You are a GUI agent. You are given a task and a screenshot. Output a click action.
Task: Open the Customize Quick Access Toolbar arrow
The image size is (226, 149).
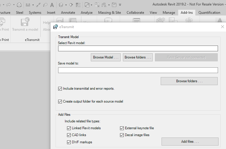pyautogui.click(x=120, y=5)
